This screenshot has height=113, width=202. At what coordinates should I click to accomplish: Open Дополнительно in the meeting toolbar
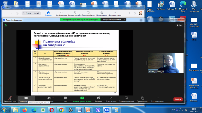coord(157,99)
